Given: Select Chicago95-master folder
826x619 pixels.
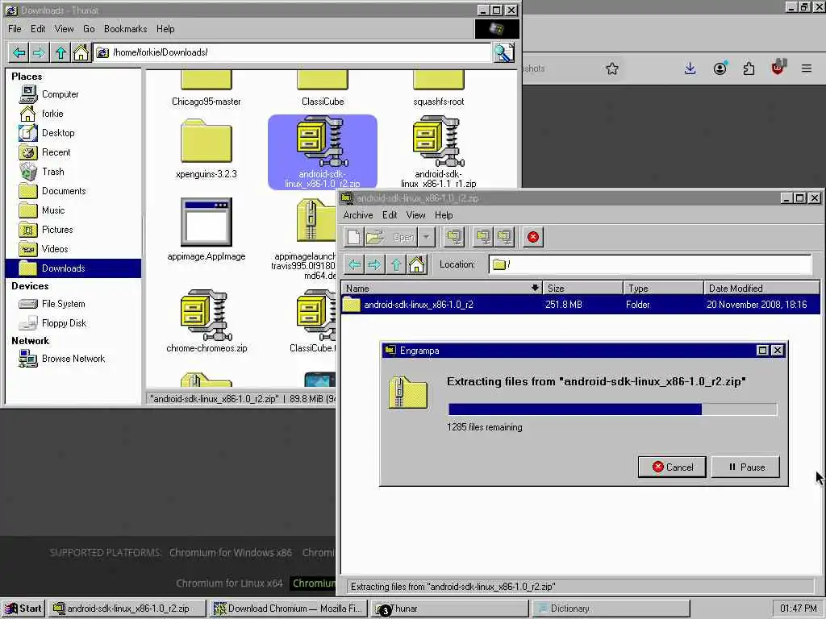Looking at the screenshot, I should (x=206, y=89).
